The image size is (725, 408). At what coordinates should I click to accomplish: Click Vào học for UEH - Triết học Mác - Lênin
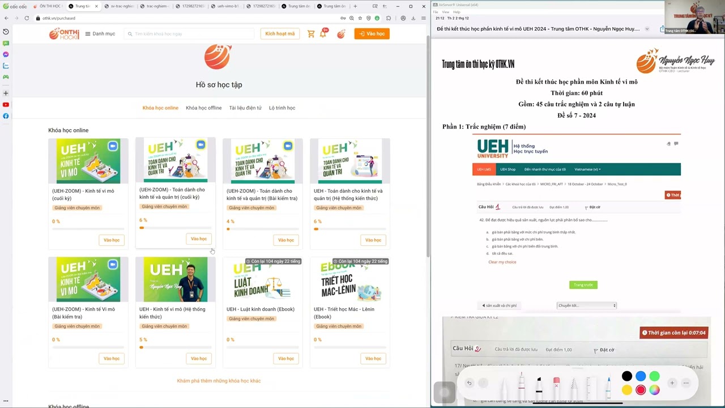pyautogui.click(x=373, y=358)
